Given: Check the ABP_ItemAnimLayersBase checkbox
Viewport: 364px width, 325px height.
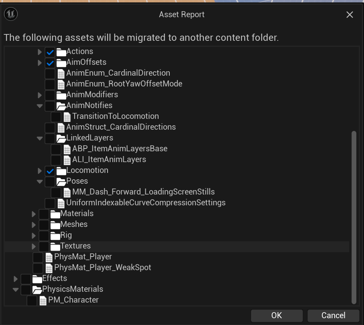Looking at the screenshot, I should (56, 149).
